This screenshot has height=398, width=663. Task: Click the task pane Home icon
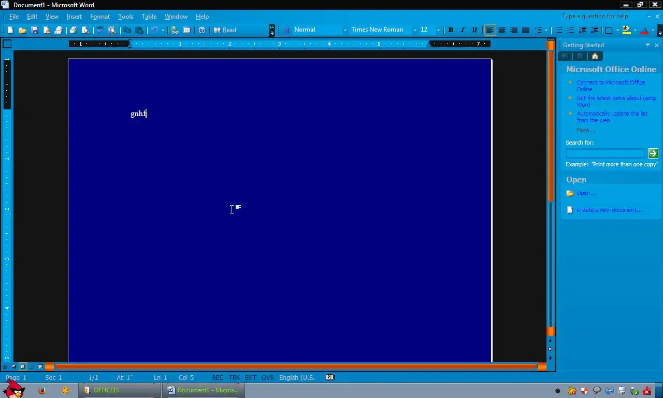595,56
